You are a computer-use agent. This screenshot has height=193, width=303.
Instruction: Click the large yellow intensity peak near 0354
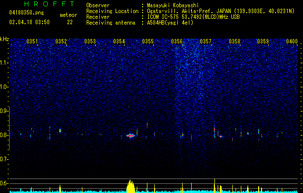[x=131, y=187]
